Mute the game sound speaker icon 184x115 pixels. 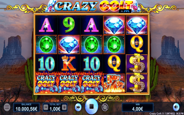(176, 107)
